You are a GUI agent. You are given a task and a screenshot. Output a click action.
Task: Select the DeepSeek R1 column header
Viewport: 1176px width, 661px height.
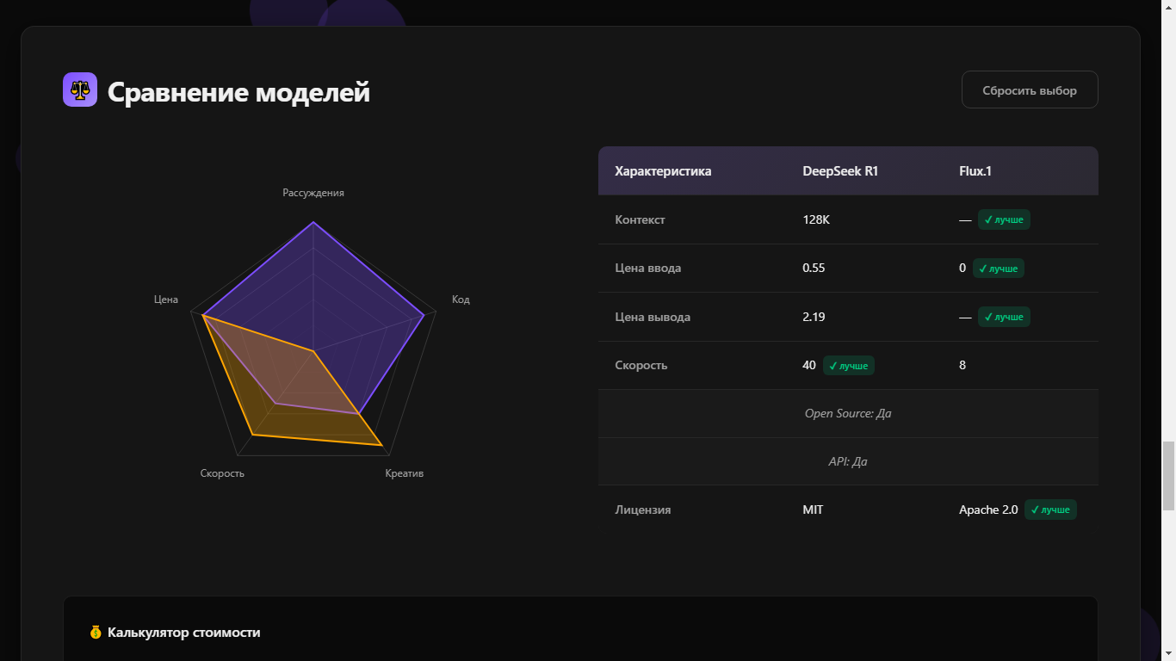[840, 171]
